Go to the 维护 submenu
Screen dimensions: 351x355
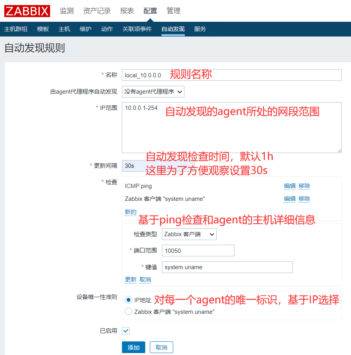click(85, 29)
